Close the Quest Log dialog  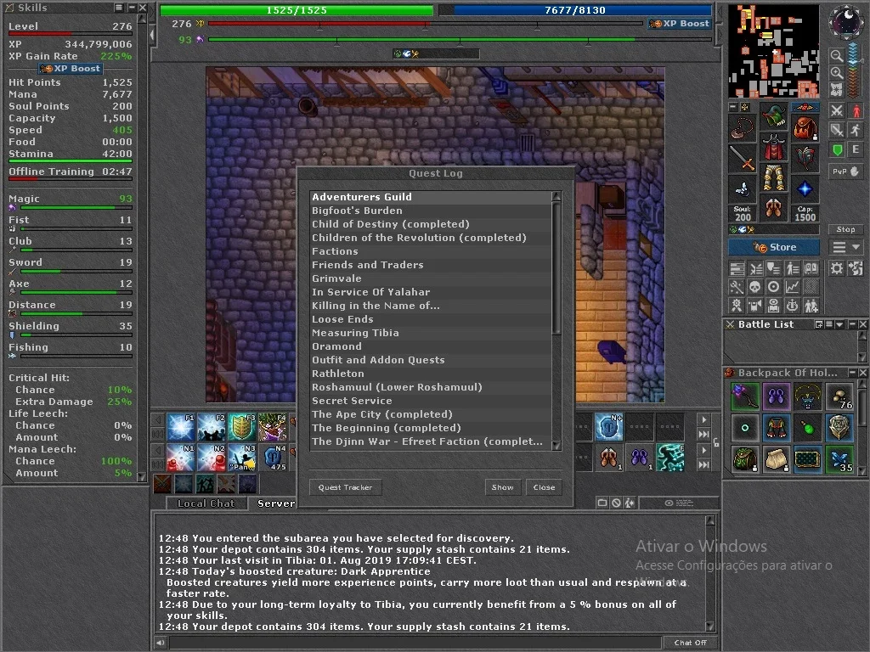click(544, 487)
